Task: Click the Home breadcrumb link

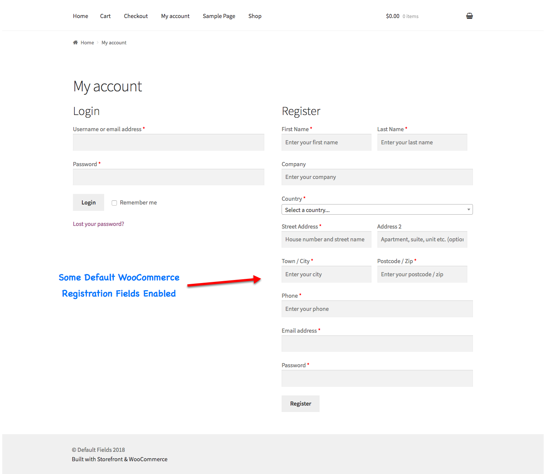Action: (87, 43)
